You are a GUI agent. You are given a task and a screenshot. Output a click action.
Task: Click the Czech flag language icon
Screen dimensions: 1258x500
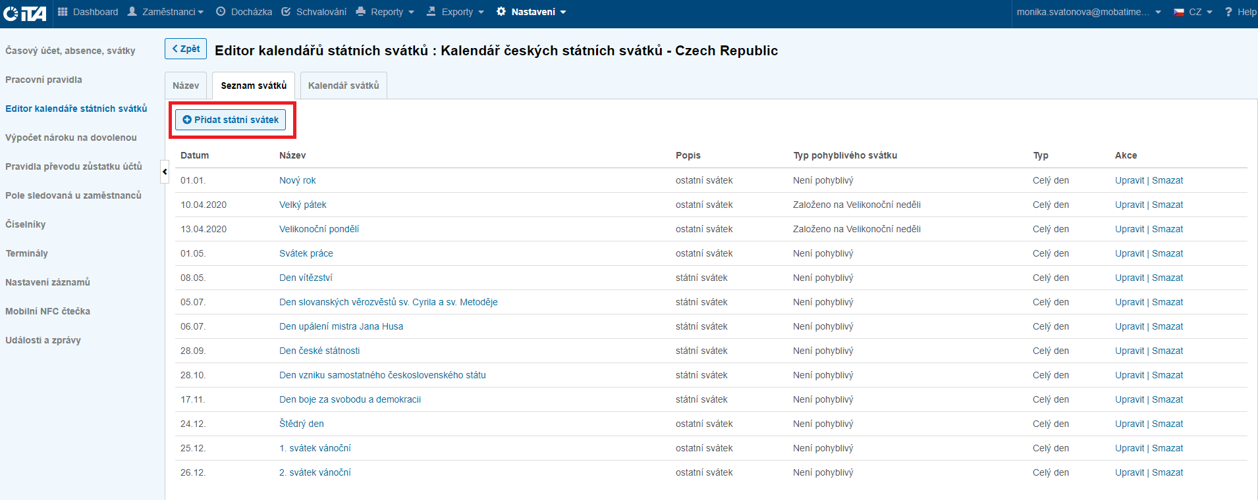tap(1179, 12)
